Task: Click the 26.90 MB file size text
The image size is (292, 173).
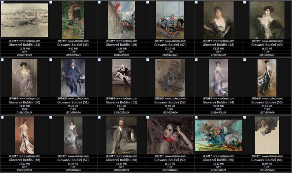Action: [218, 106]
